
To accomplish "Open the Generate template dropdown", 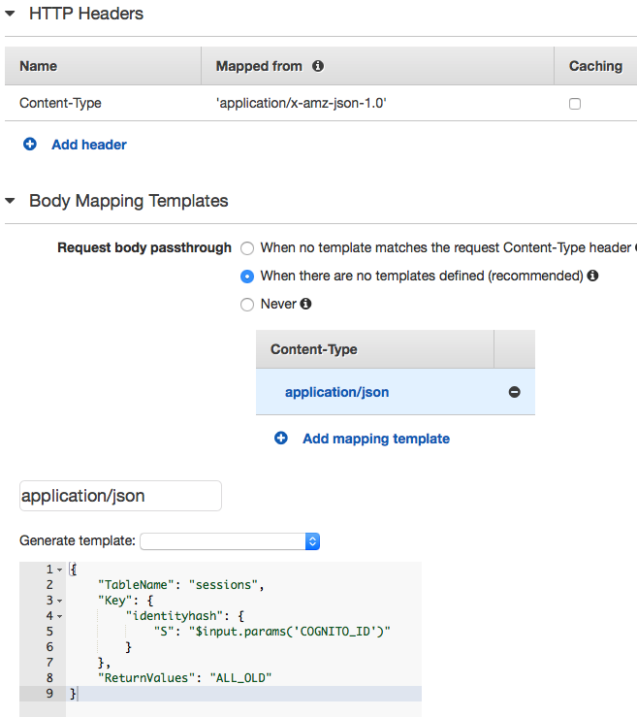I will pyautogui.click(x=231, y=541).
